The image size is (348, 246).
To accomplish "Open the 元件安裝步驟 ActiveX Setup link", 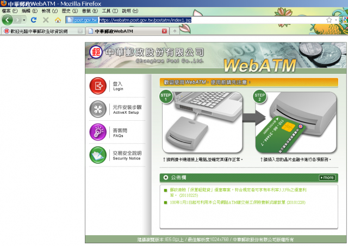I will click(127, 109).
